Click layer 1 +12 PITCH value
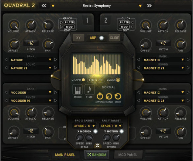Viewport: 193px width, 161px height. point(31,43)
